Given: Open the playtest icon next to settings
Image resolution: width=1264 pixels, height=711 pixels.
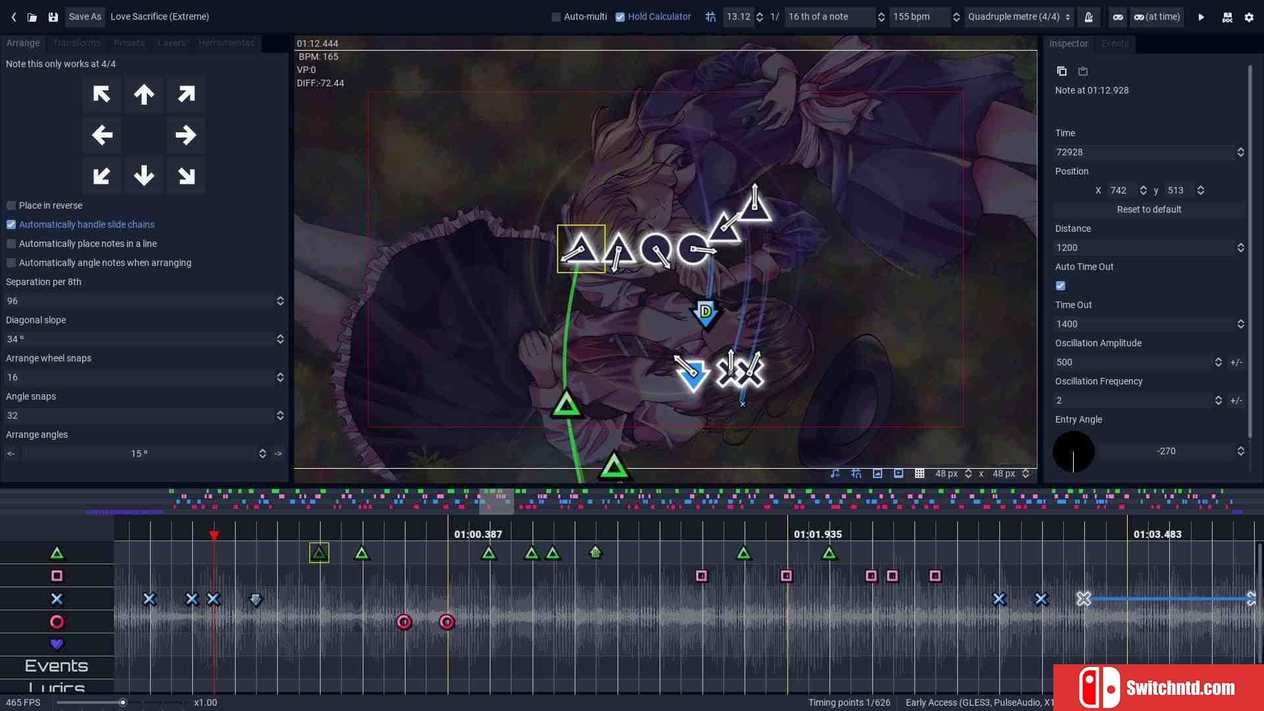Looking at the screenshot, I should click(x=1227, y=17).
